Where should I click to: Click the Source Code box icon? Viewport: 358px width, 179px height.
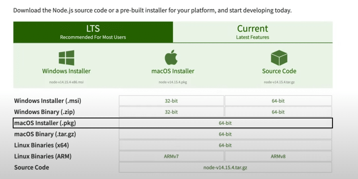(x=279, y=58)
